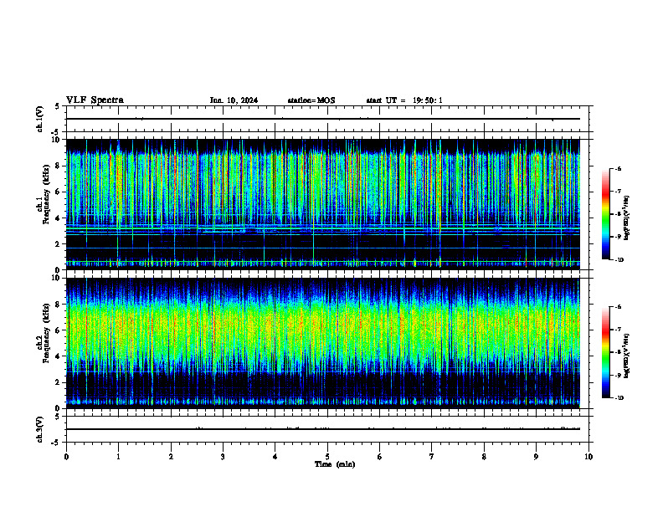This screenshot has height=512, width=663.
Task: Click the ch.2 "Frequency (kHz)" axis label
Action: click(46, 333)
